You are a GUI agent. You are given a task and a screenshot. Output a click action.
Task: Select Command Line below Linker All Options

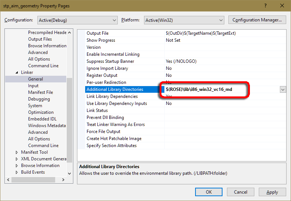click(x=43, y=146)
